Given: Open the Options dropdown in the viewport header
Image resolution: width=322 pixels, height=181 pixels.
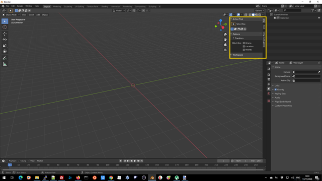Looking at the screenshot, I should click(x=260, y=11).
